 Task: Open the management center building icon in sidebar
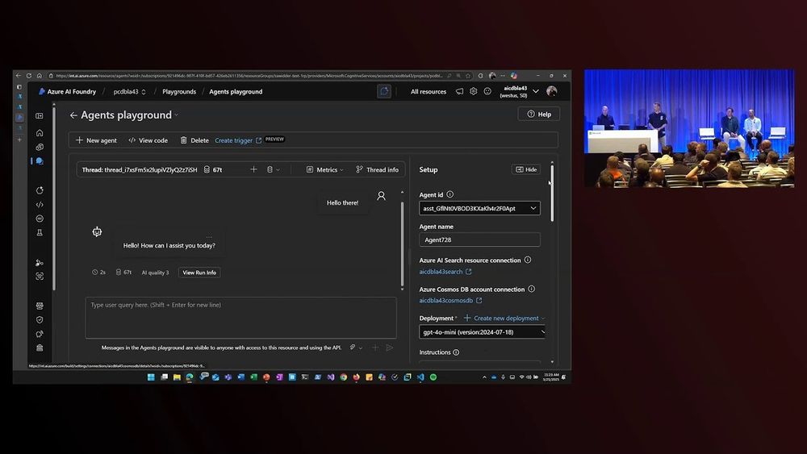(x=40, y=348)
